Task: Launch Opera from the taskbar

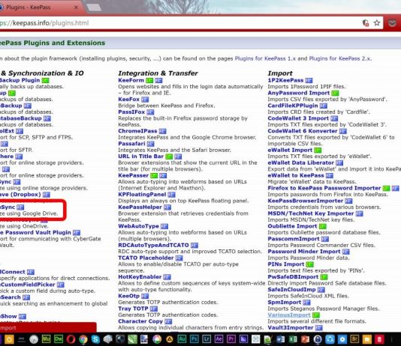Action: coord(71,339)
